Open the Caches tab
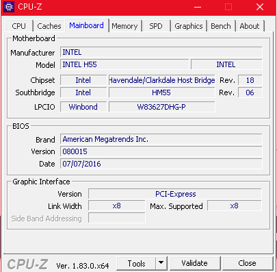The width and height of the screenshot is (277, 272). 49,26
